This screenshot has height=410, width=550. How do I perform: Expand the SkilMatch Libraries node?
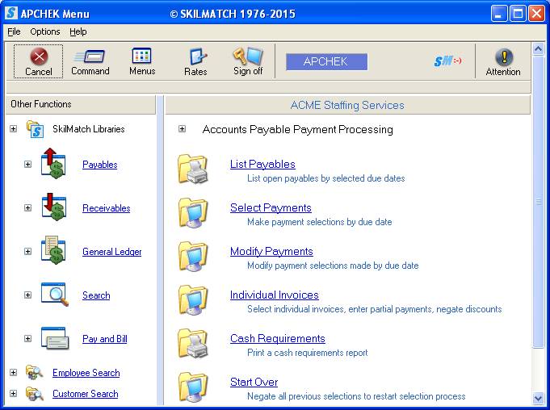14,128
